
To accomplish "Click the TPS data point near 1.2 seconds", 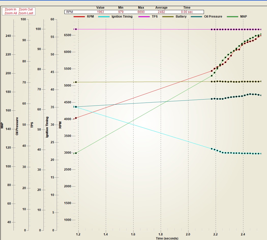I will 76,29.
